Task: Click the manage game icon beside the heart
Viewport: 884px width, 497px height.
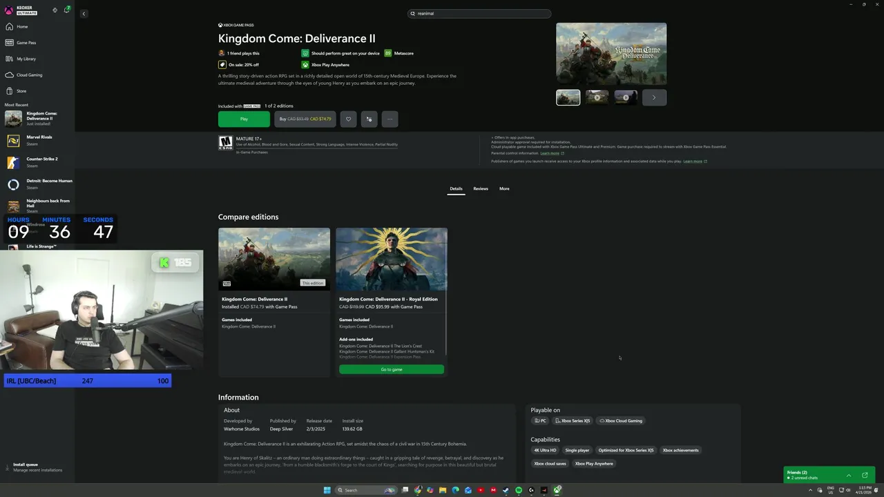Action: [369, 119]
